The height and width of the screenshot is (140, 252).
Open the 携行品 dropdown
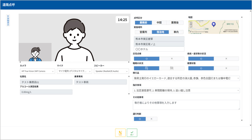pyautogui.click(x=186, y=78)
